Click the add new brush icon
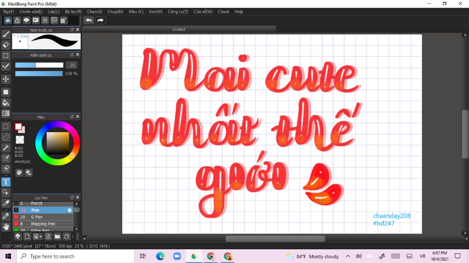 click(x=27, y=237)
